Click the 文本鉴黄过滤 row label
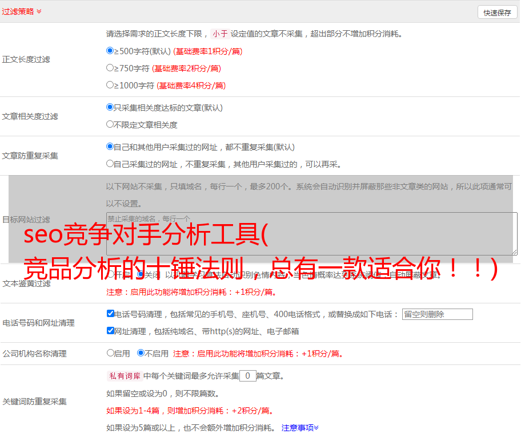The height and width of the screenshot is (438, 521). tap(26, 283)
